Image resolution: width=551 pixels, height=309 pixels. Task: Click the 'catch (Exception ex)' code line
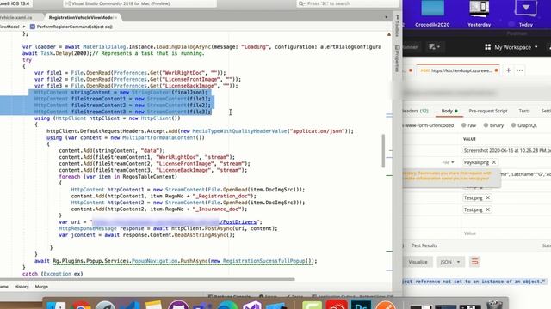pyautogui.click(x=53, y=274)
